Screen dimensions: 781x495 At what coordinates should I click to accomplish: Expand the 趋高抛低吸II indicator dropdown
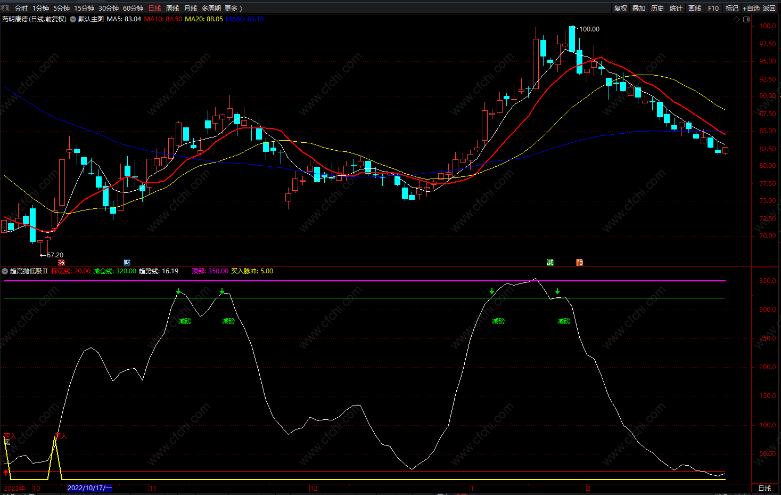click(5, 271)
